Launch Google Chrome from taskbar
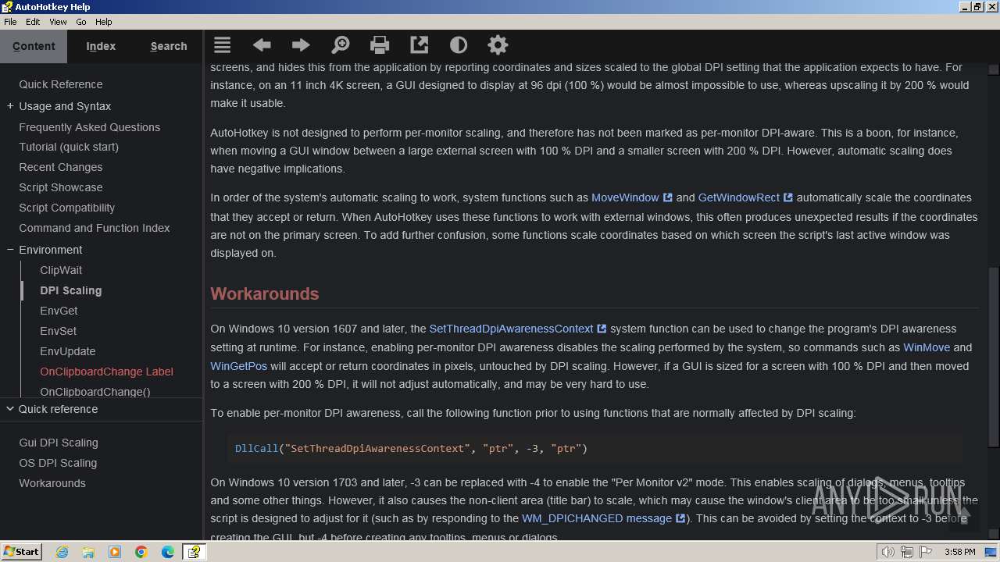1000x562 pixels. [141, 552]
